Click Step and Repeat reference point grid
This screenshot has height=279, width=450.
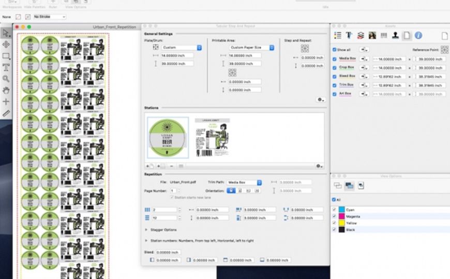[305, 48]
